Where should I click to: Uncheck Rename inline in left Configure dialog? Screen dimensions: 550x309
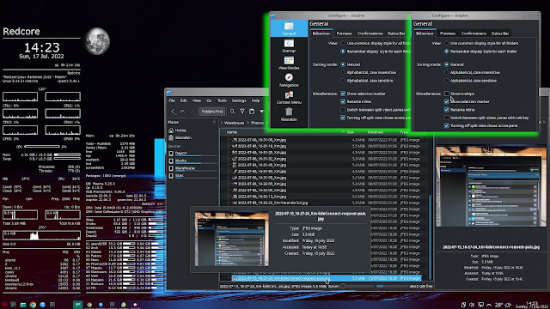pyautogui.click(x=343, y=101)
